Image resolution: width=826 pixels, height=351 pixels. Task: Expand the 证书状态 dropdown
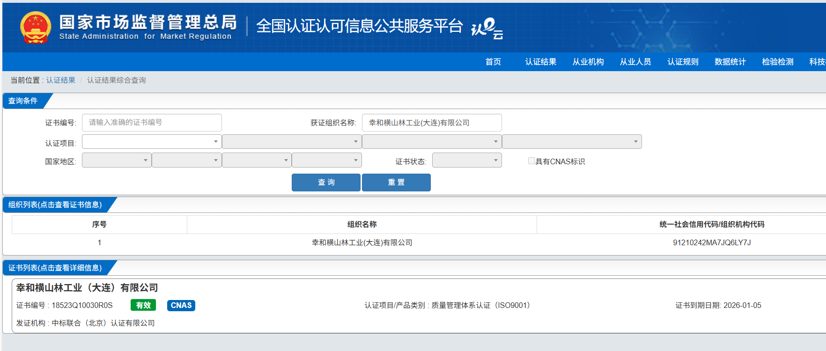[x=466, y=161]
